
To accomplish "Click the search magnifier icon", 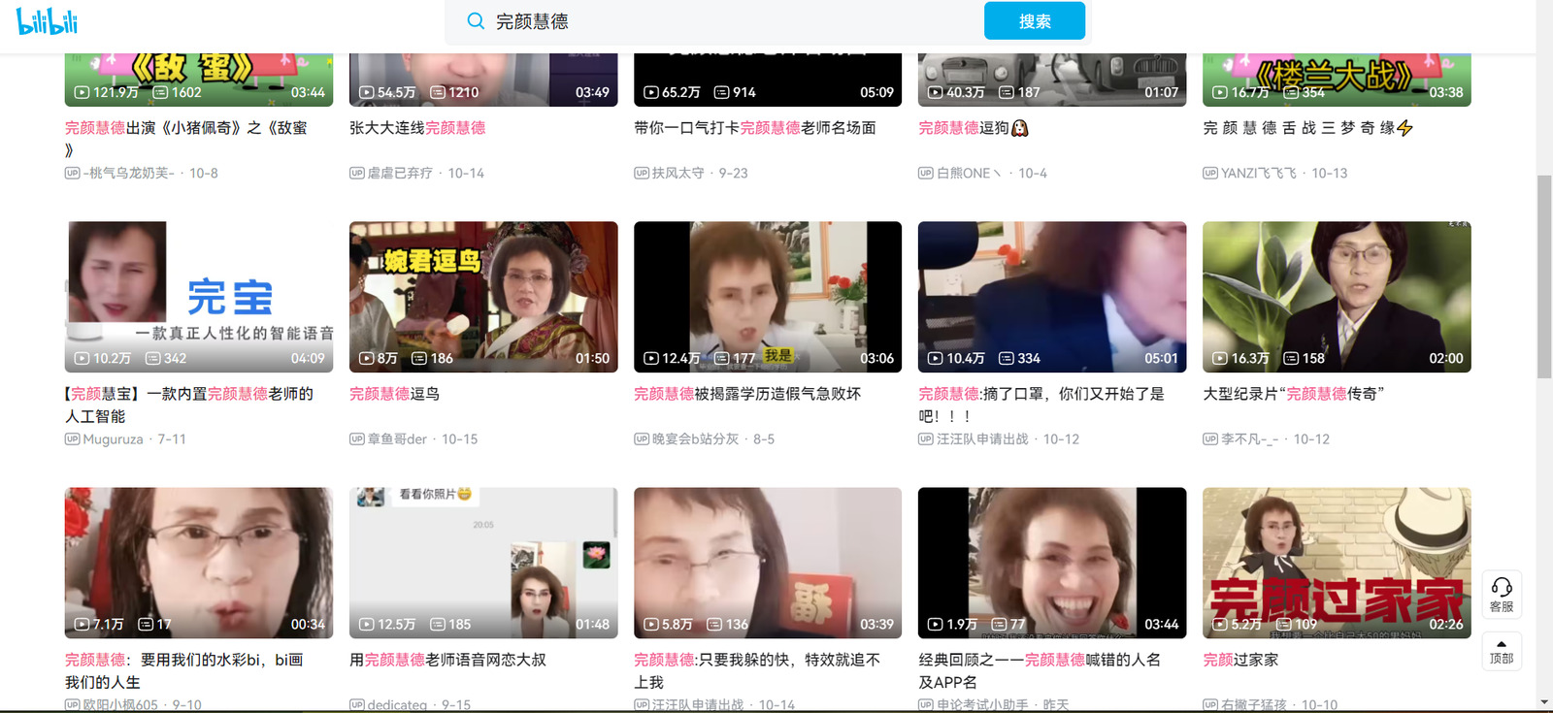I will [x=476, y=21].
